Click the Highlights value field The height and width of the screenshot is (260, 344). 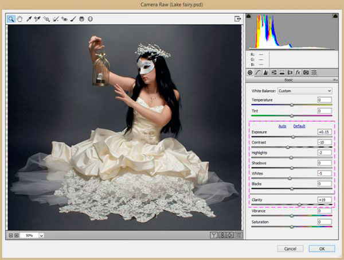(x=325, y=153)
